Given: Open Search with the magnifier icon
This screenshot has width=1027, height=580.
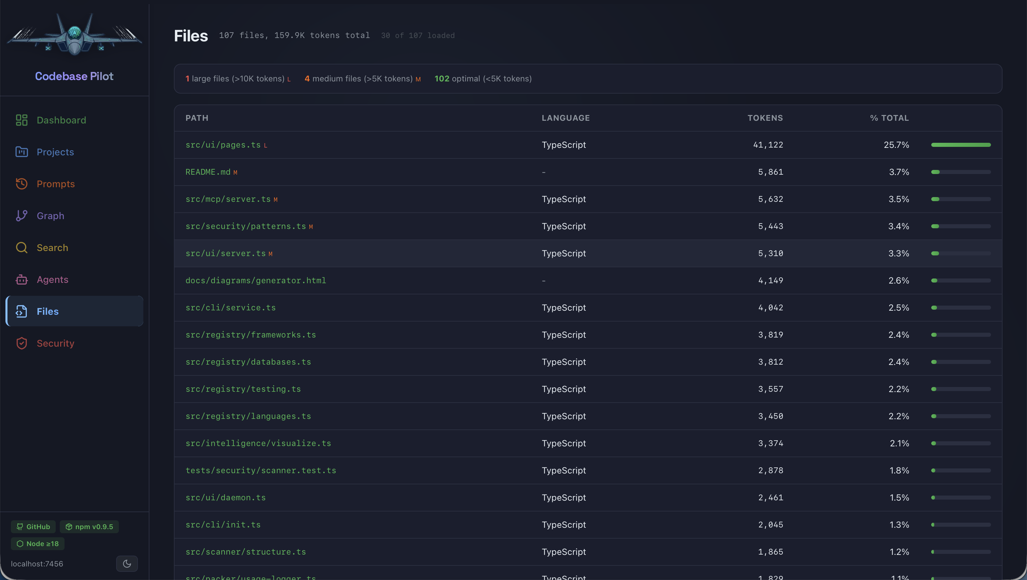Looking at the screenshot, I should pyautogui.click(x=21, y=247).
